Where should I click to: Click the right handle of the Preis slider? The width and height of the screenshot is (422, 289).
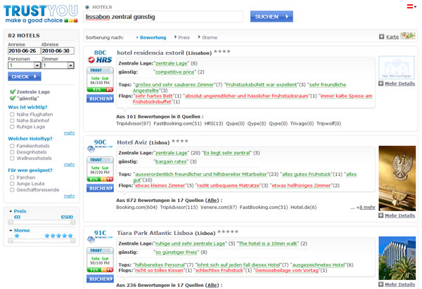pyautogui.click(x=73, y=222)
